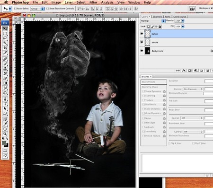Open Angle Jitter control Off dropdown

[x=192, y=118]
